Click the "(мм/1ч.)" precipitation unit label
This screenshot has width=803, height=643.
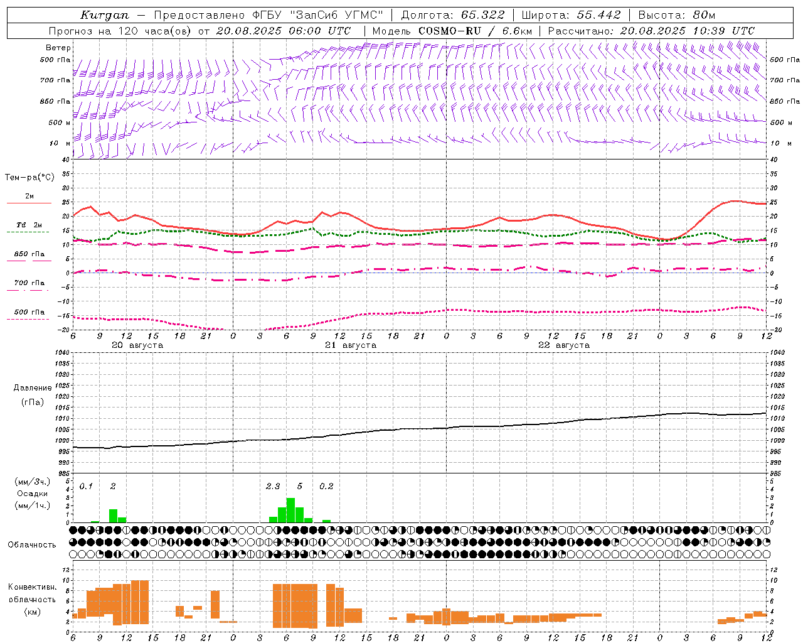point(32,506)
